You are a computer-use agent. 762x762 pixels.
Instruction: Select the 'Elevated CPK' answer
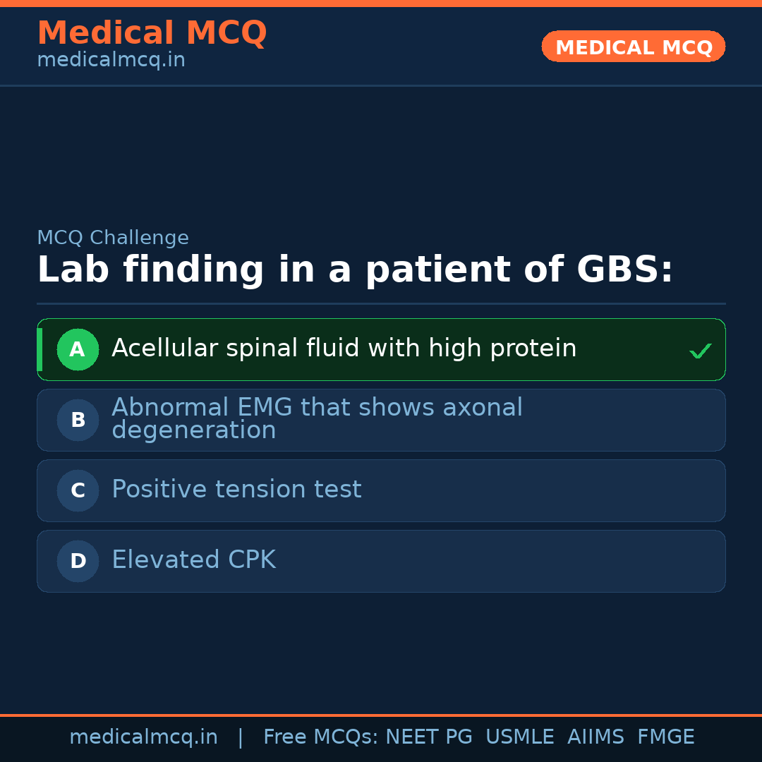(x=193, y=560)
